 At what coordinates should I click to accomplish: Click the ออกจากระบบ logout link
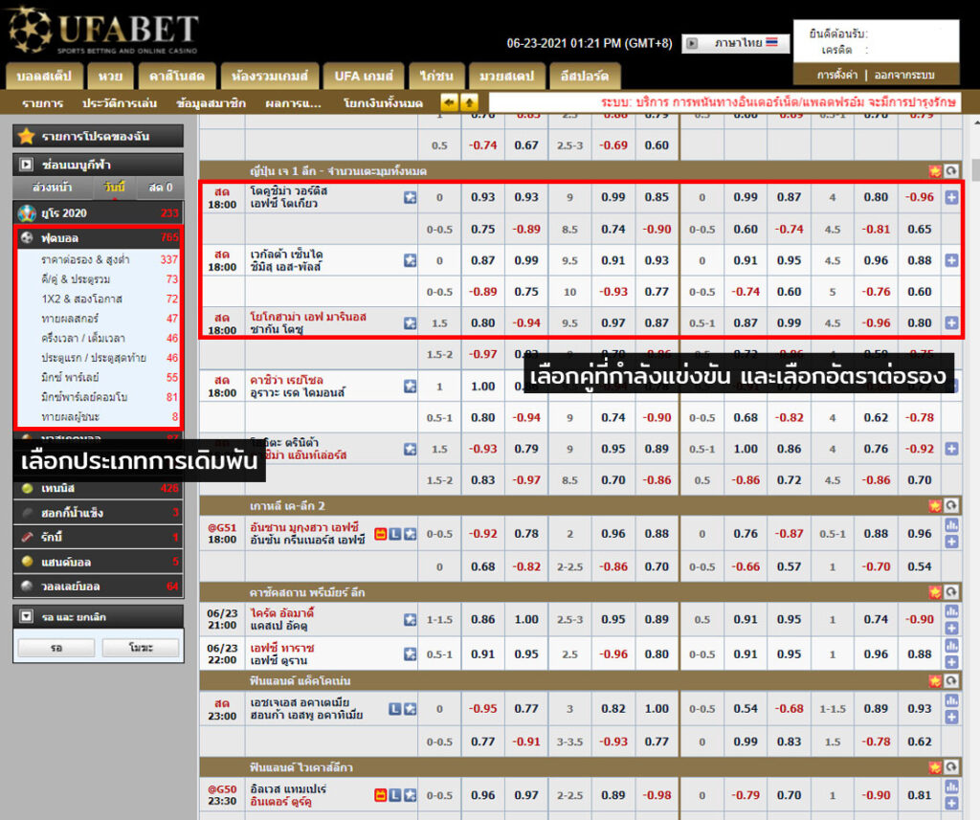coord(903,75)
